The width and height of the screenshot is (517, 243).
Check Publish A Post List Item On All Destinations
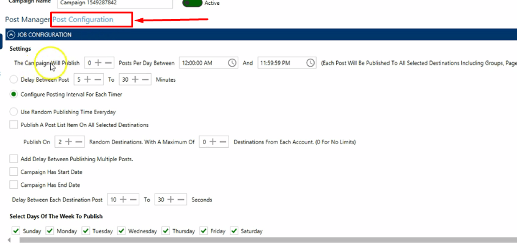[13, 125]
